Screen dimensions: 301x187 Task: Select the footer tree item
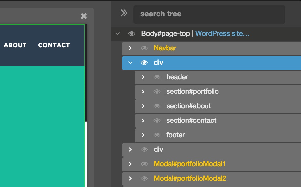click(175, 135)
